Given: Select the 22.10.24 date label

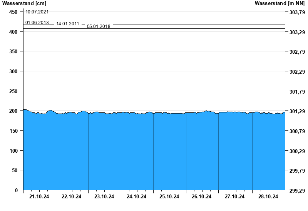Looking at the screenshot, I should [72, 197].
